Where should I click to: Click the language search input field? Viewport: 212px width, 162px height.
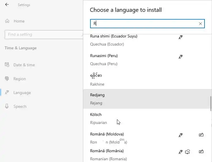click(144, 24)
